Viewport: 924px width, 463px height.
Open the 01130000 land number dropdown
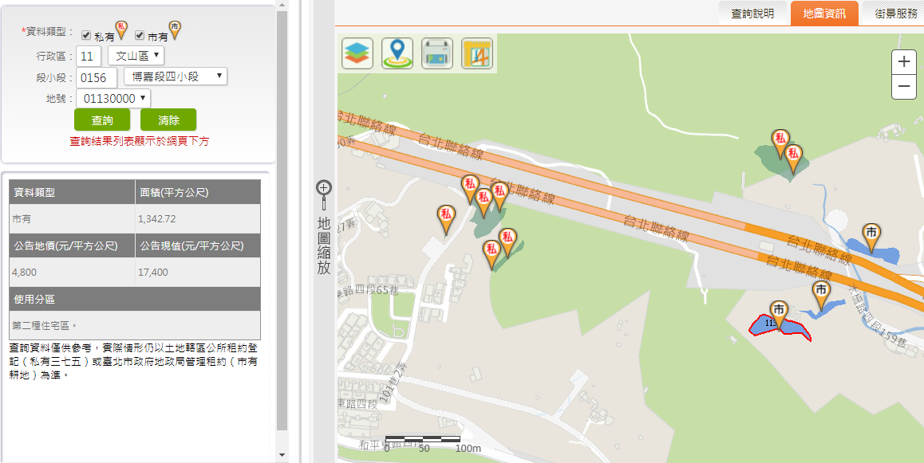[x=113, y=98]
